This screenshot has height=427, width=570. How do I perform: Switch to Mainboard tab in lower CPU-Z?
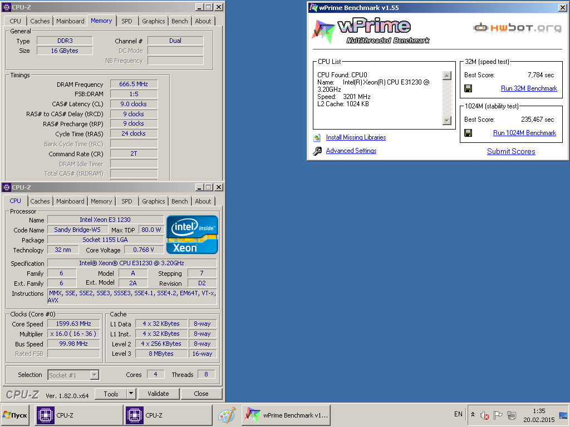click(x=70, y=201)
